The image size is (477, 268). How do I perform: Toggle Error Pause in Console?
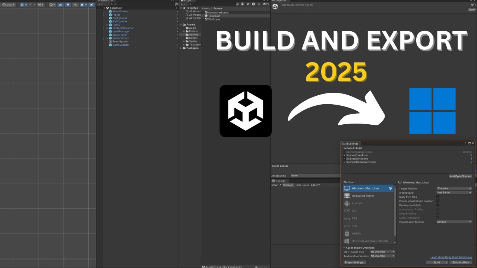(302, 185)
